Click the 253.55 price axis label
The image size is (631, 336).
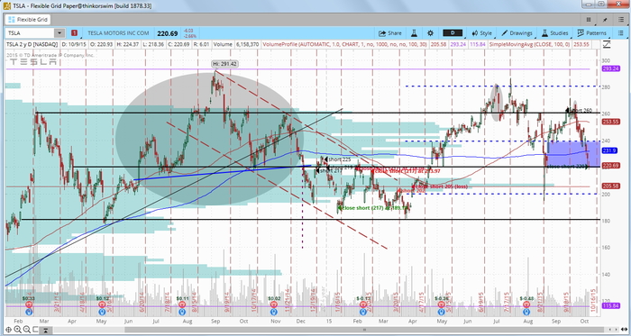[610, 122]
